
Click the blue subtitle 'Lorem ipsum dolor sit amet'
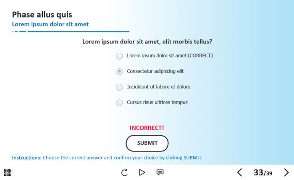point(50,24)
